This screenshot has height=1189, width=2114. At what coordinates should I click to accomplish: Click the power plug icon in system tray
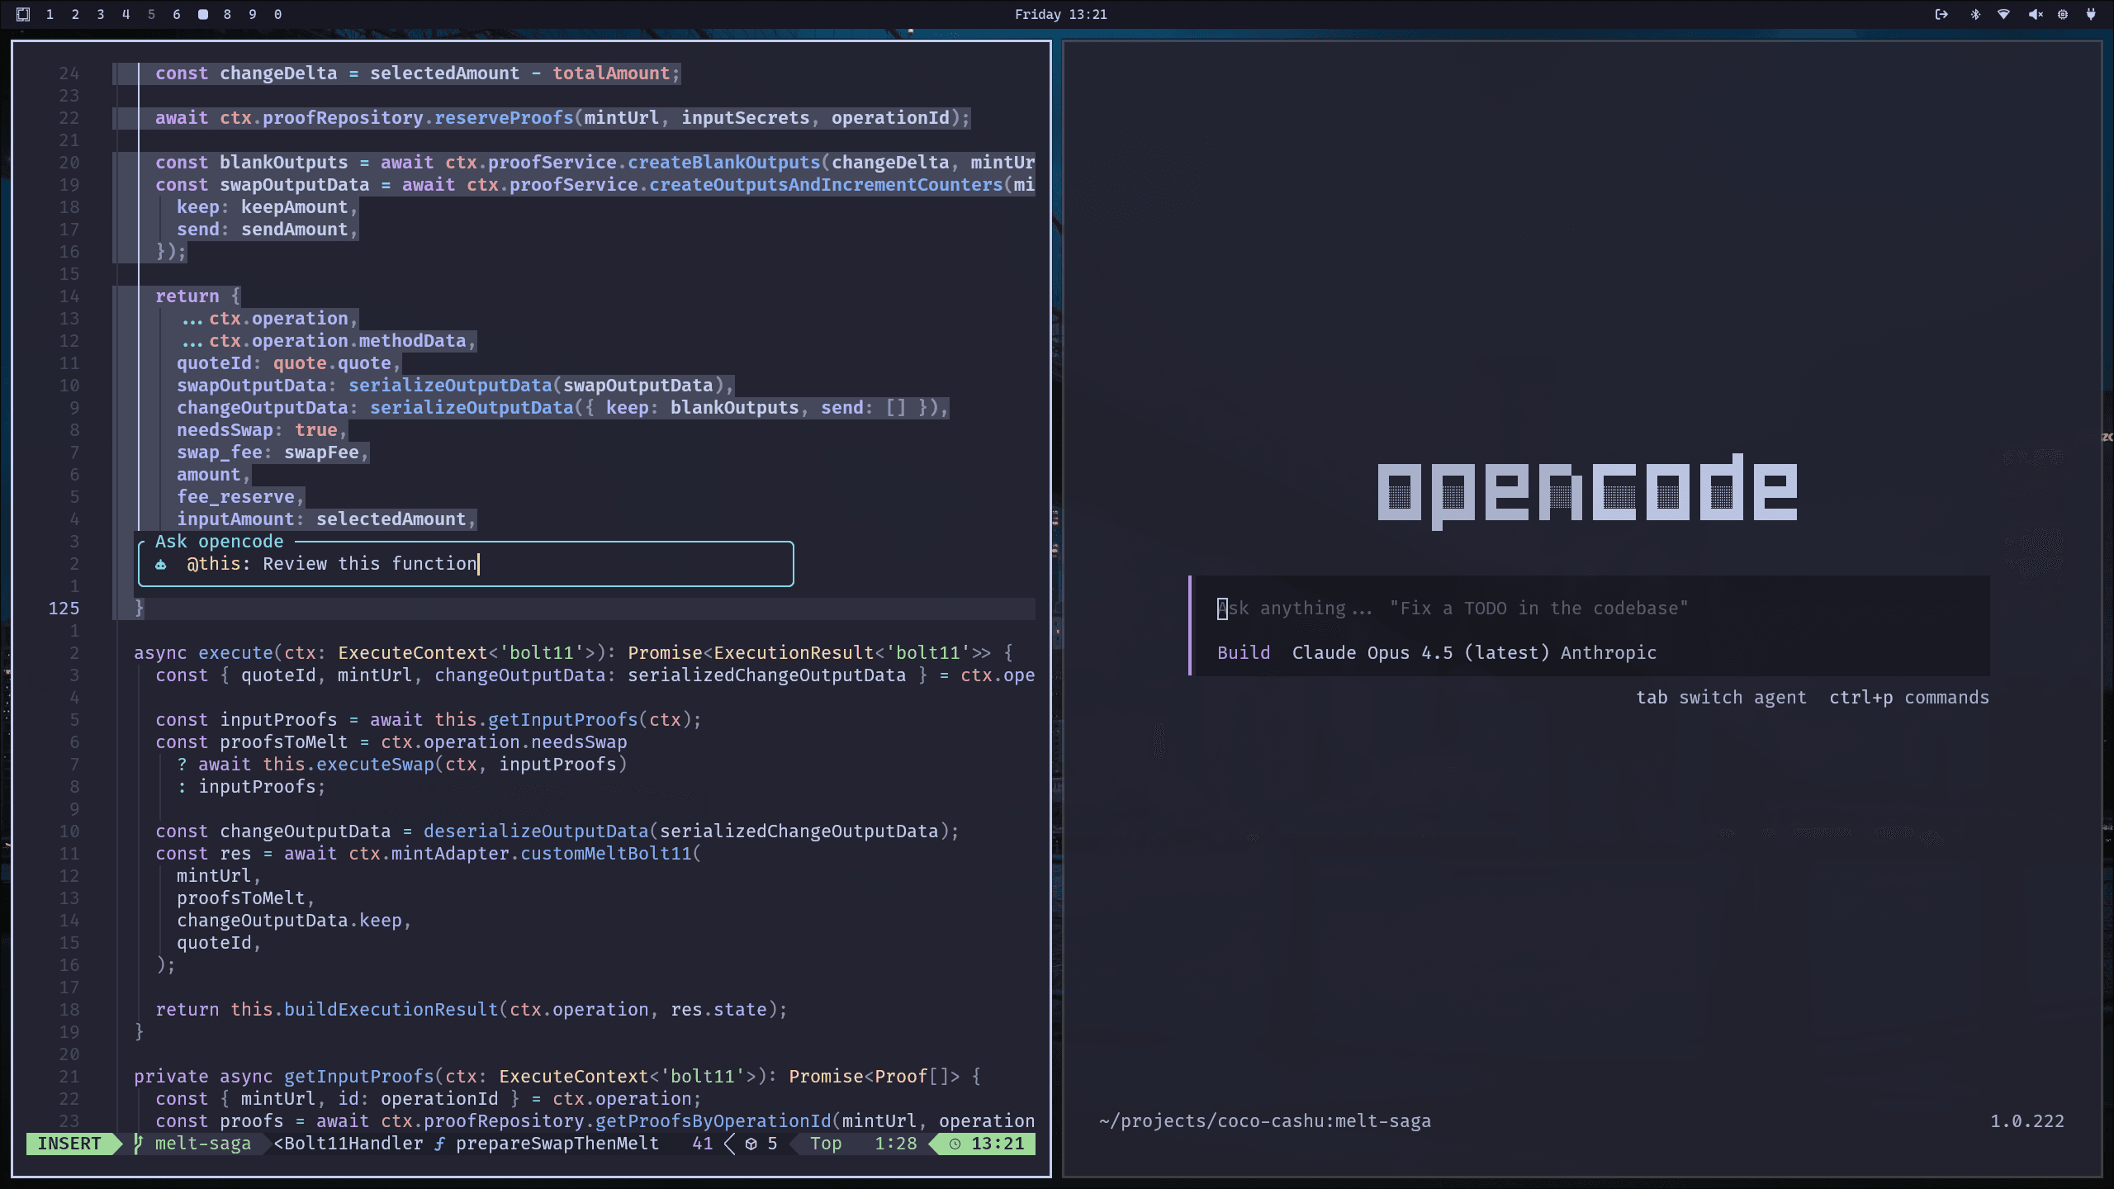click(2091, 14)
